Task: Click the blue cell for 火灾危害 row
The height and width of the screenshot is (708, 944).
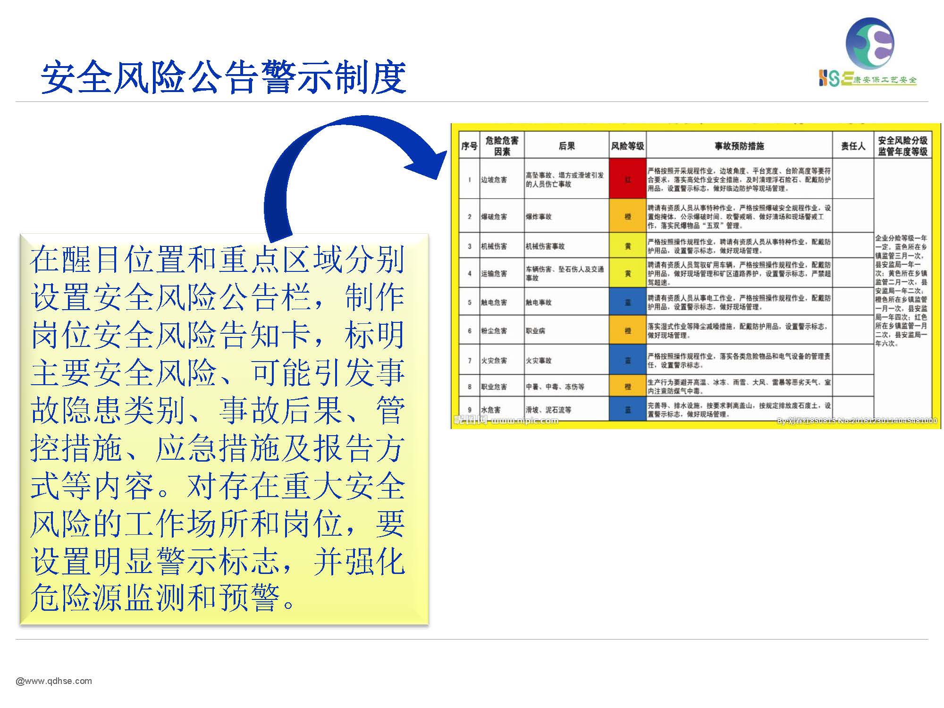Action: 627,360
